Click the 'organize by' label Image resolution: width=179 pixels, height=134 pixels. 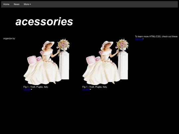pos(9,38)
